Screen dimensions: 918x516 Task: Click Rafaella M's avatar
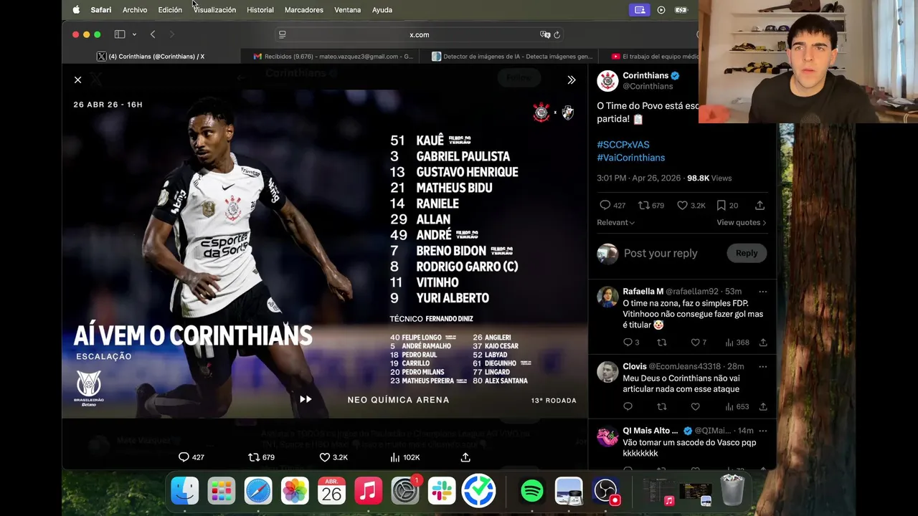click(607, 297)
